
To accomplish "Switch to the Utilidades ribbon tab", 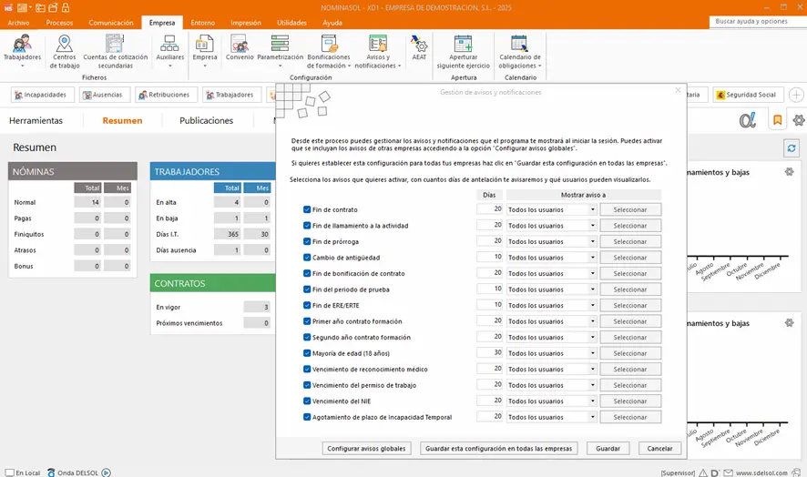I will [291, 22].
